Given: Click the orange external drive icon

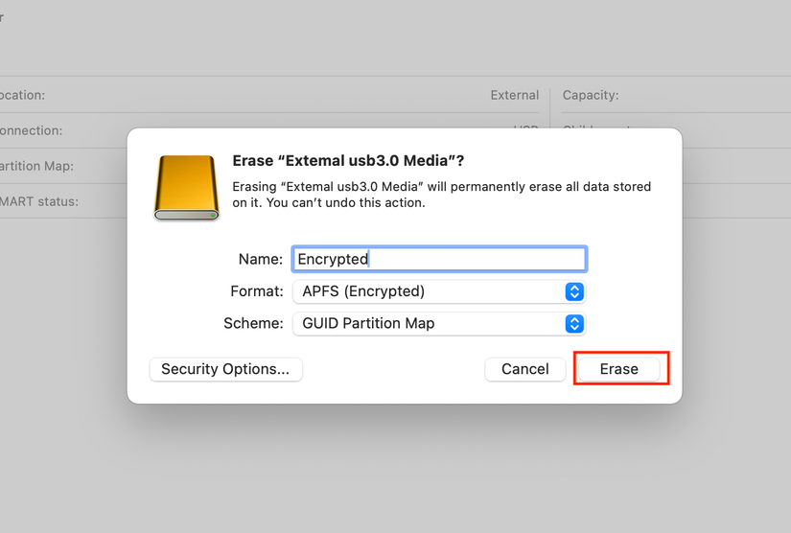Looking at the screenshot, I should (x=187, y=188).
